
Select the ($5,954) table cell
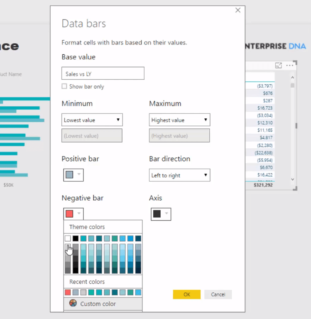pyautogui.click(x=264, y=160)
